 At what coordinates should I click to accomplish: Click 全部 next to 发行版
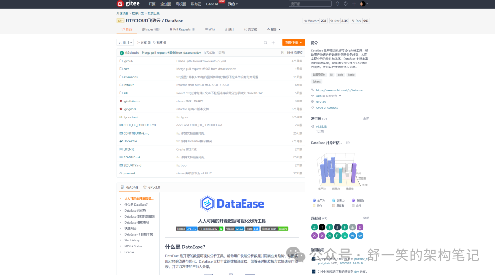[x=366, y=118]
